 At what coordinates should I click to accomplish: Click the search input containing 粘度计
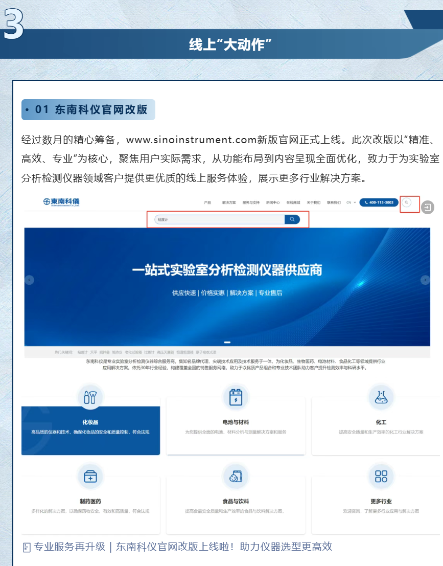(x=220, y=219)
